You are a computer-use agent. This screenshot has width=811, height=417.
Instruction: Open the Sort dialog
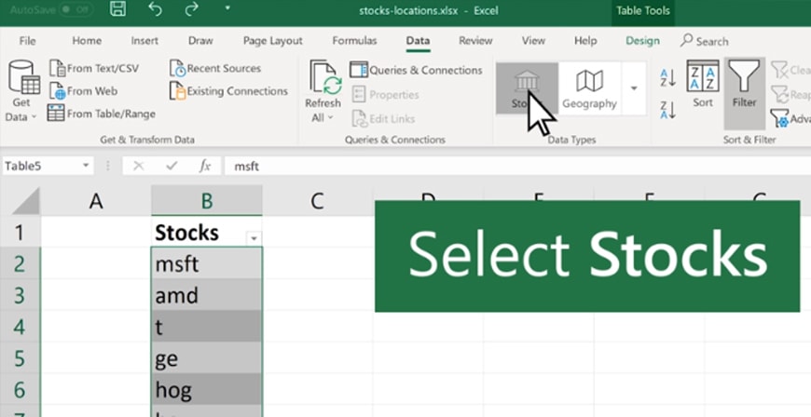pyautogui.click(x=702, y=84)
